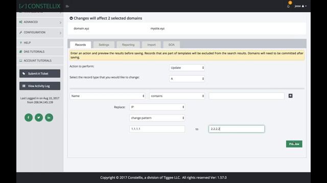Screen dimensions: 327x183
Task: Open the Help sidebar item
Action: (40, 43)
